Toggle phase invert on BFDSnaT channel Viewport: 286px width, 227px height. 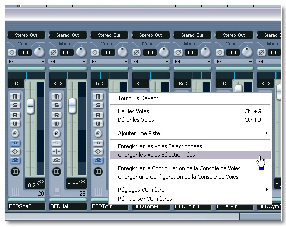12,53
